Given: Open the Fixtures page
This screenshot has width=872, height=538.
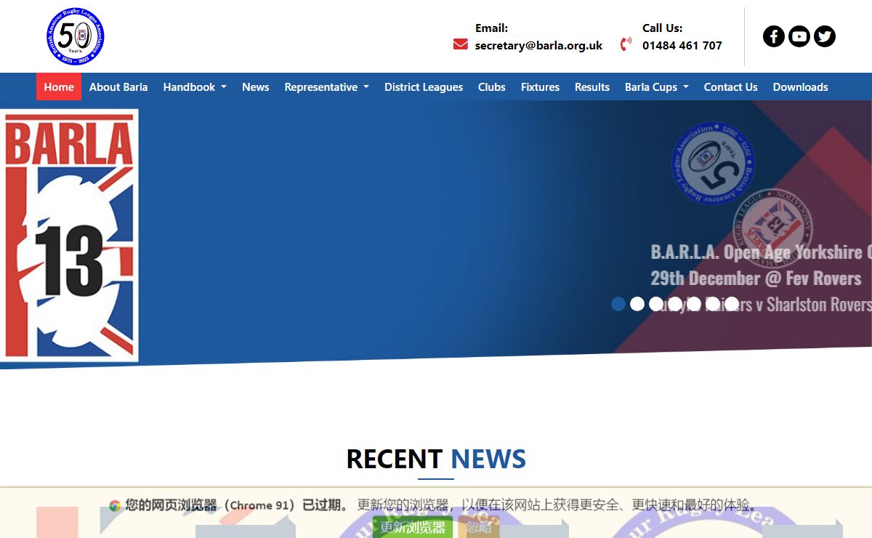Looking at the screenshot, I should (x=540, y=87).
